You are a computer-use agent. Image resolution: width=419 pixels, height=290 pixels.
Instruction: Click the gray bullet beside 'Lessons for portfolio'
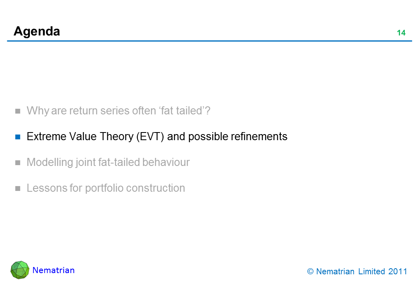point(18,188)
